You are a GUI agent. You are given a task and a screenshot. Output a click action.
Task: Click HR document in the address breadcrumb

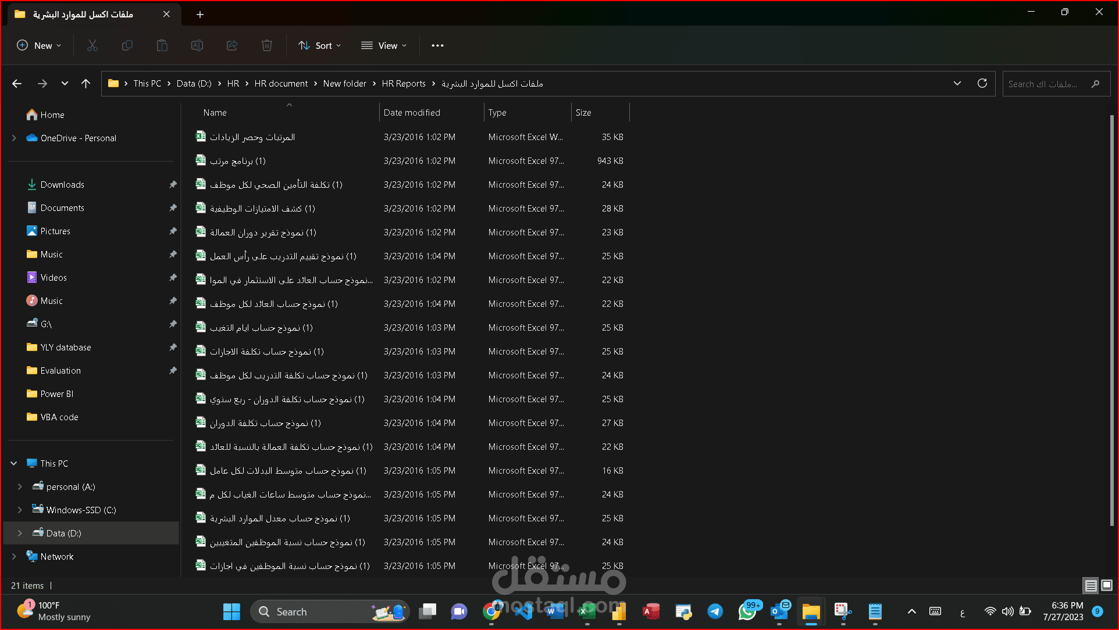[281, 84]
